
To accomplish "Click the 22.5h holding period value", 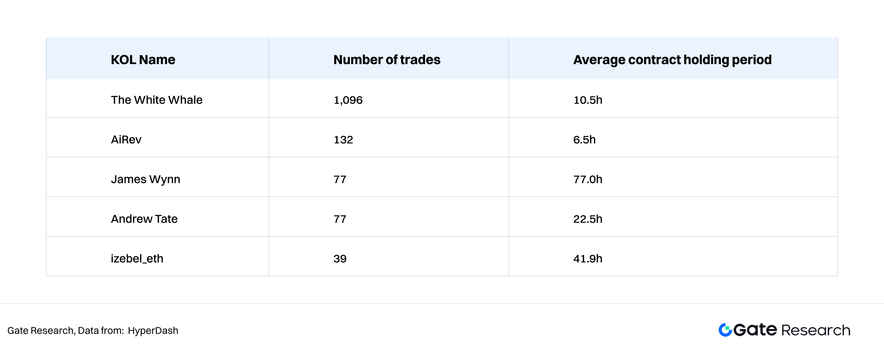I will tap(588, 219).
